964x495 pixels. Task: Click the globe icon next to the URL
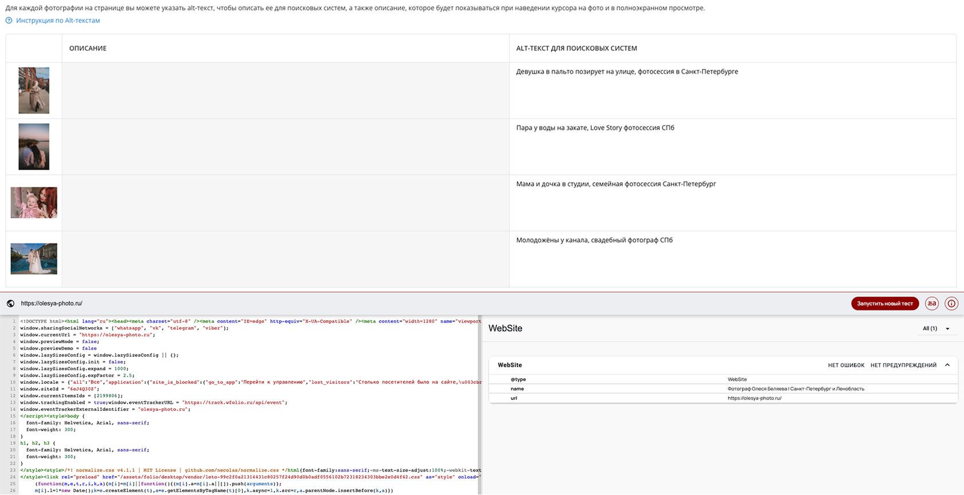(10, 304)
